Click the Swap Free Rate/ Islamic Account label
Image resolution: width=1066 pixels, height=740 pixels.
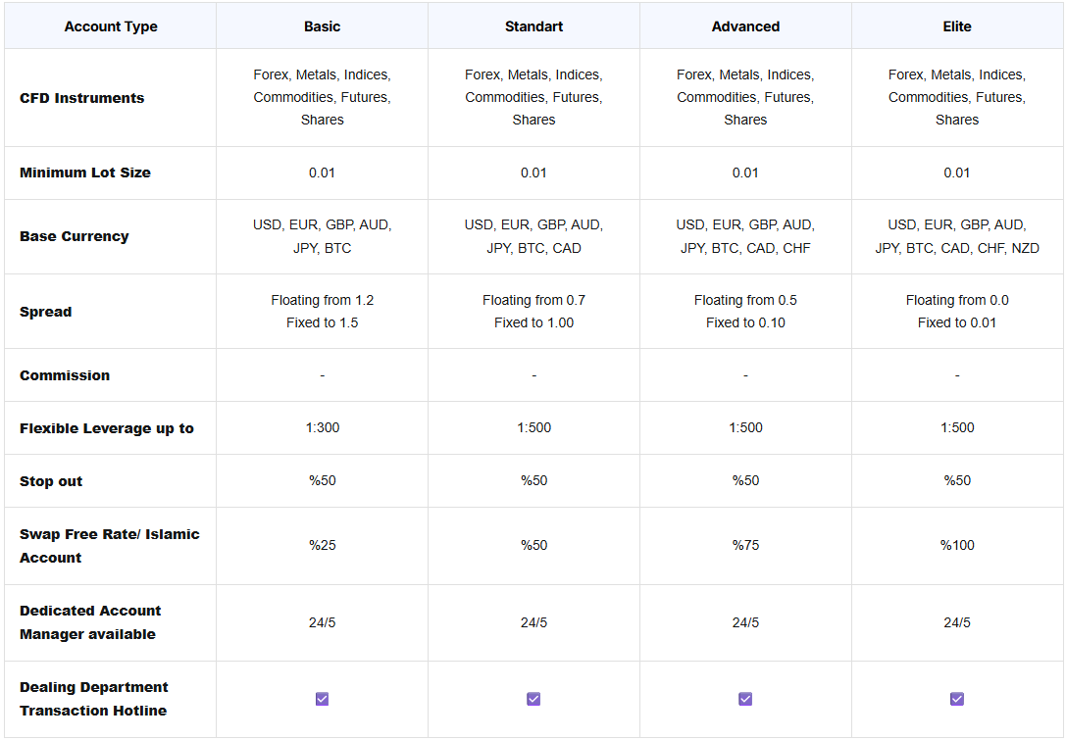(109, 546)
